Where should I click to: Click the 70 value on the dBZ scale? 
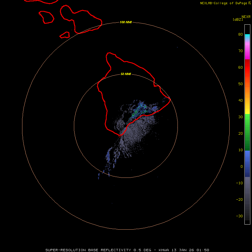pyautogui.click(x=241, y=51)
